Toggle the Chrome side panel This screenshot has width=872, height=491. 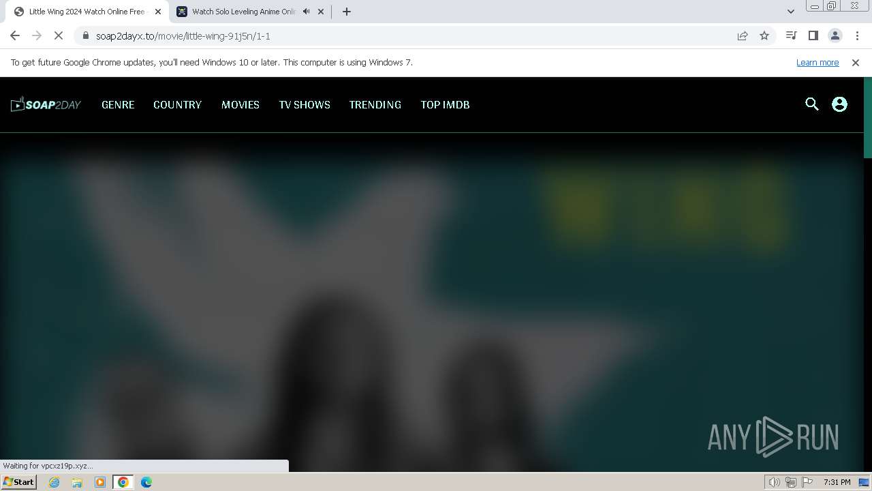click(x=813, y=35)
